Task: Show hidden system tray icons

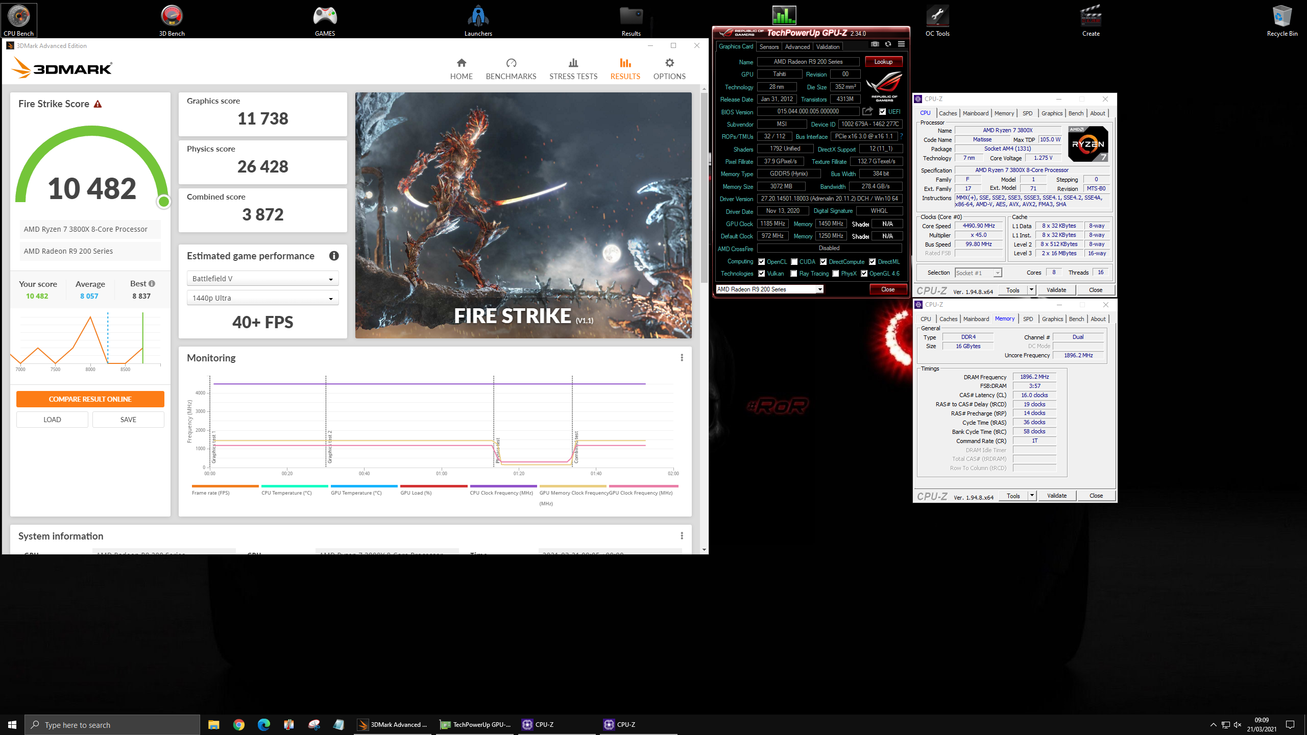Action: [x=1213, y=725]
